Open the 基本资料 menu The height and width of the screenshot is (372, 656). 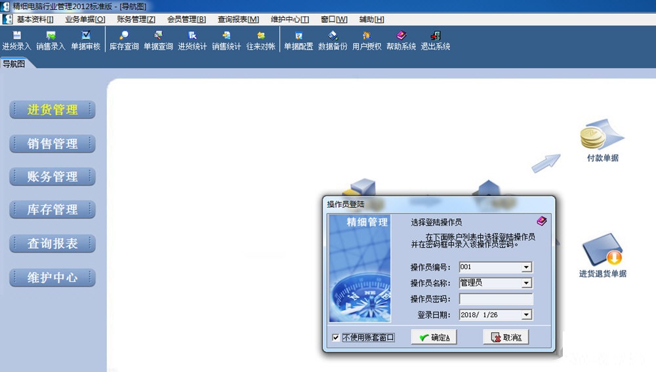tap(35, 19)
